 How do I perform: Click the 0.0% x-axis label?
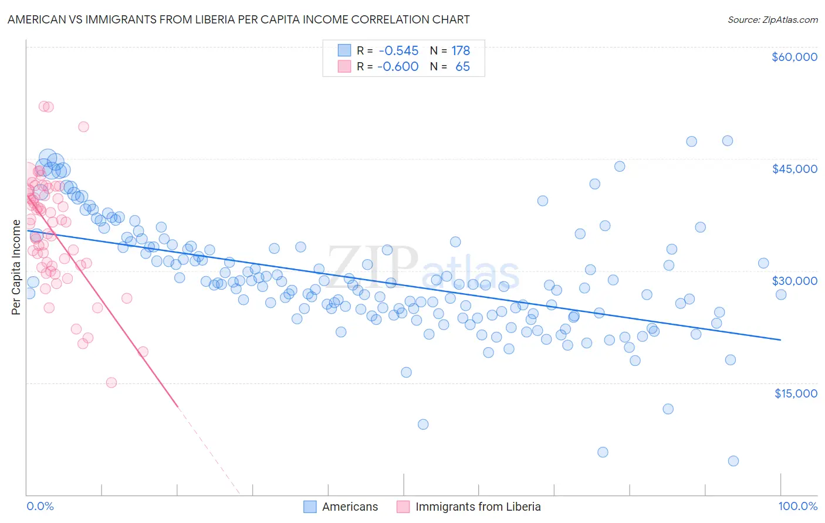40,507
